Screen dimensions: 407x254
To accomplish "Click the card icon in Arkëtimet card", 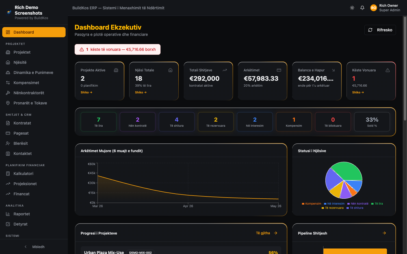I will [x=279, y=70].
